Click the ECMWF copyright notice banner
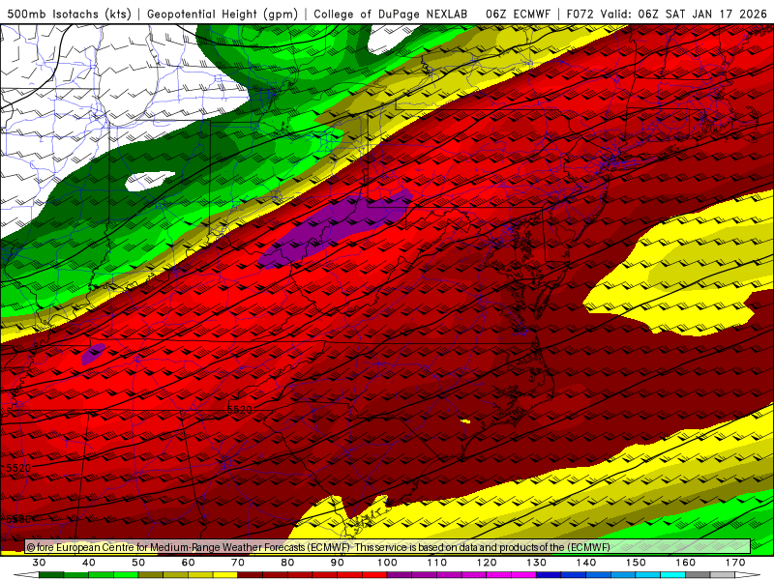The height and width of the screenshot is (580, 774). click(x=388, y=547)
